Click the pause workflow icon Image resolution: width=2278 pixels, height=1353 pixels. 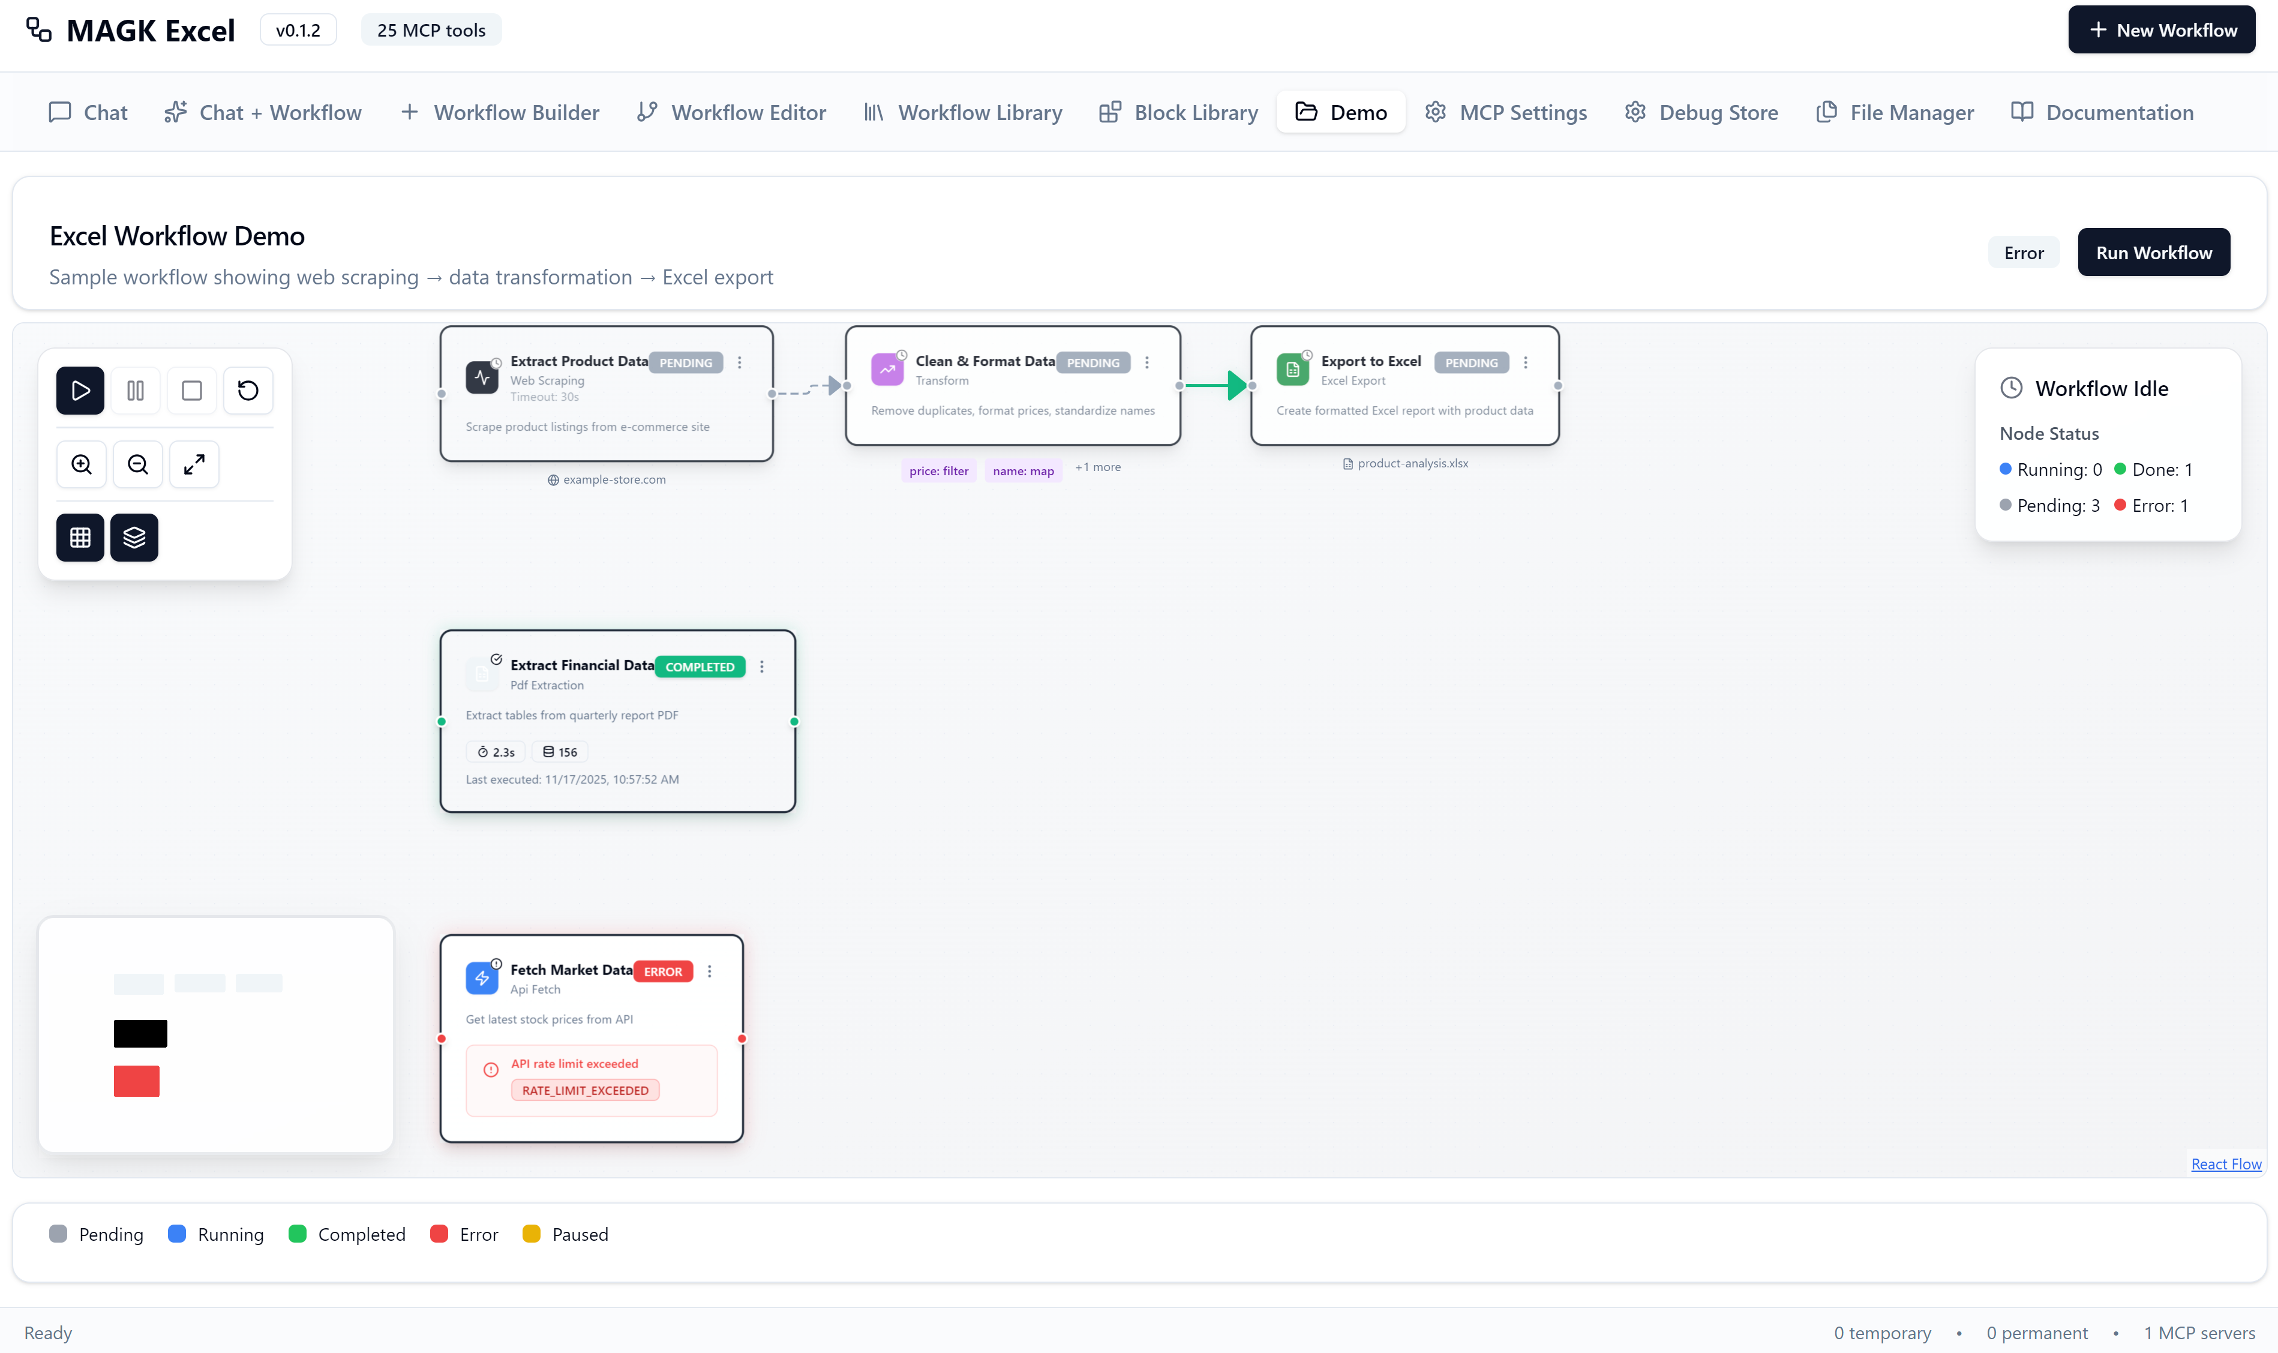click(x=136, y=390)
